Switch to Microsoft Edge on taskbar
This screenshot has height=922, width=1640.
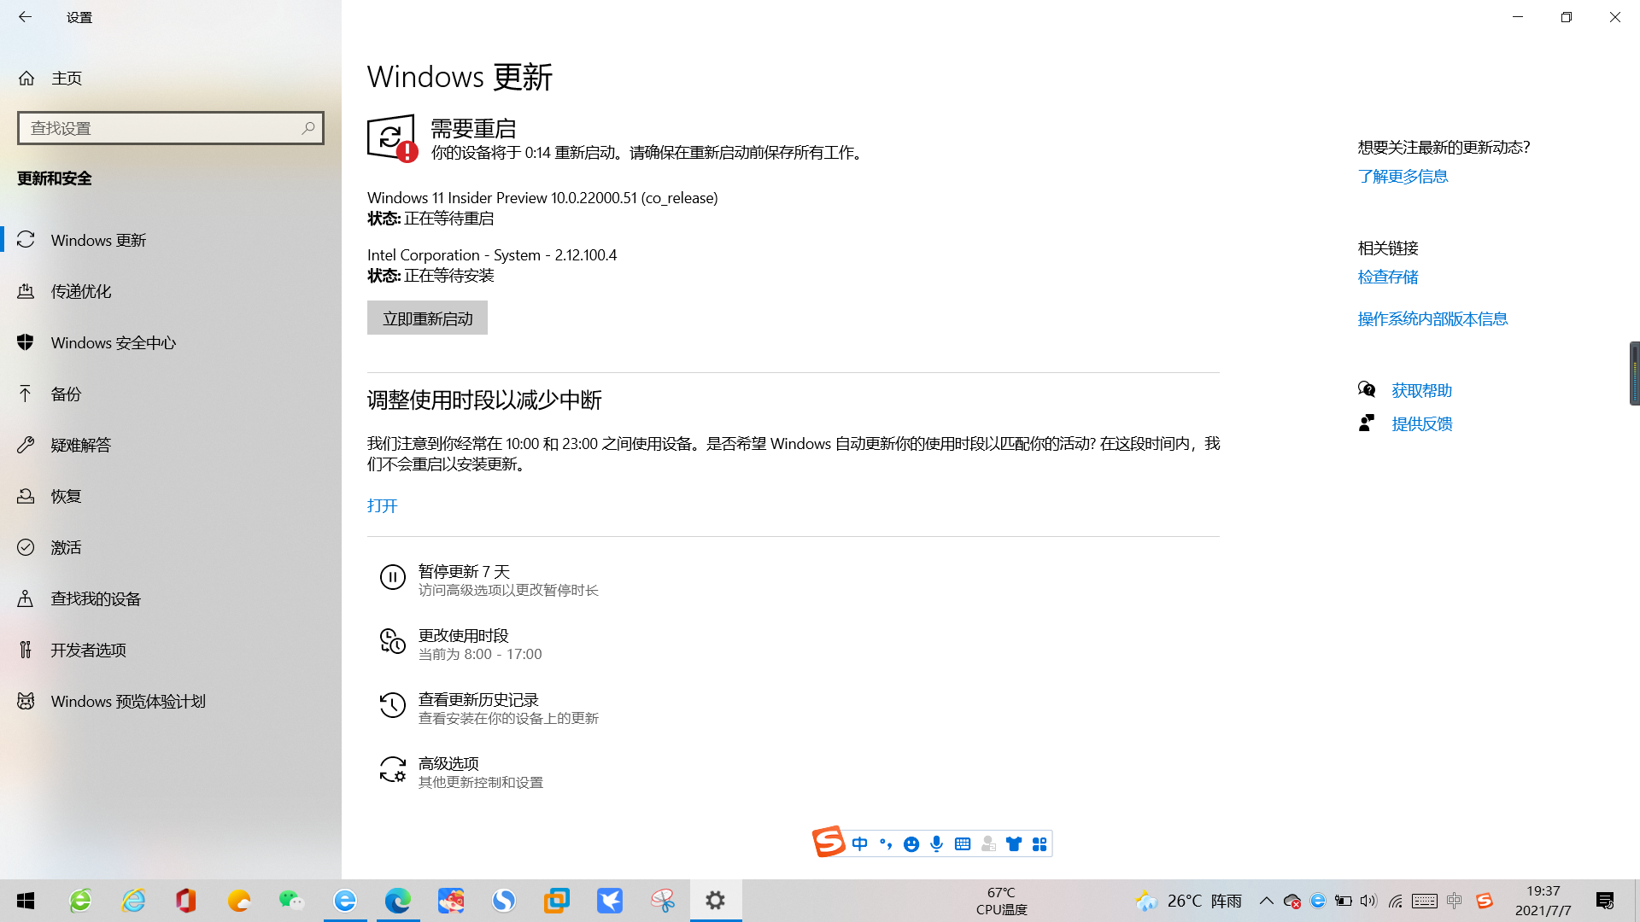click(x=398, y=901)
